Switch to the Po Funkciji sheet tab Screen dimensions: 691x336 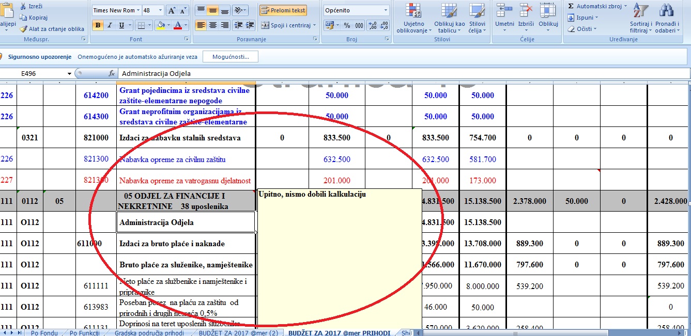pos(85,333)
